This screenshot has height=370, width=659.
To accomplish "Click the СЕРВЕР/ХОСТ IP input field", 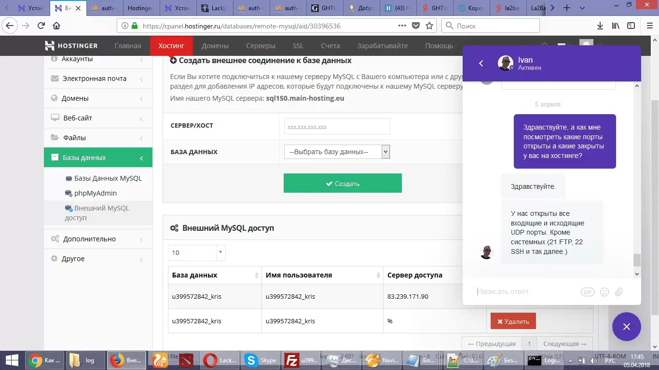I will pos(337,126).
